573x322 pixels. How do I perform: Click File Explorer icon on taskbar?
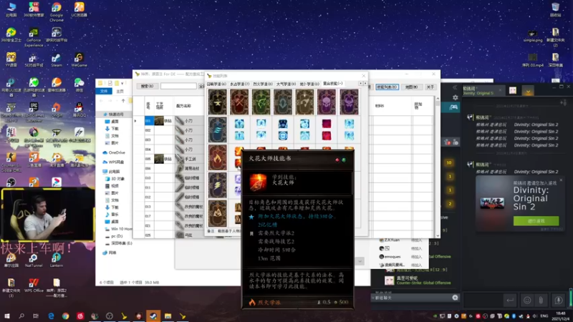168,316
